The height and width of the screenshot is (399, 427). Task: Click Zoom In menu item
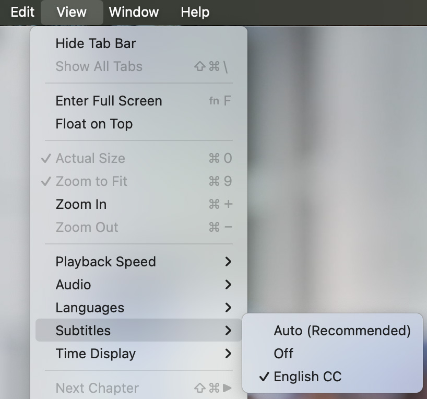81,204
